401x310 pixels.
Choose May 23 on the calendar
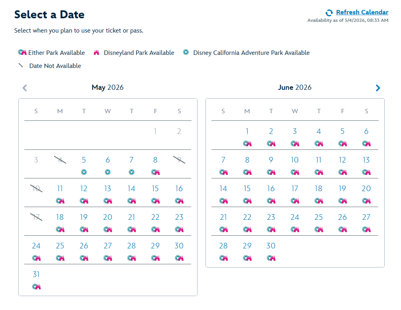(x=179, y=217)
